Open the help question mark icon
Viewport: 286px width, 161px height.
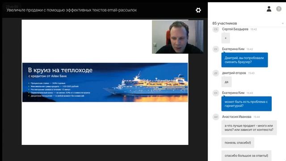279,9
